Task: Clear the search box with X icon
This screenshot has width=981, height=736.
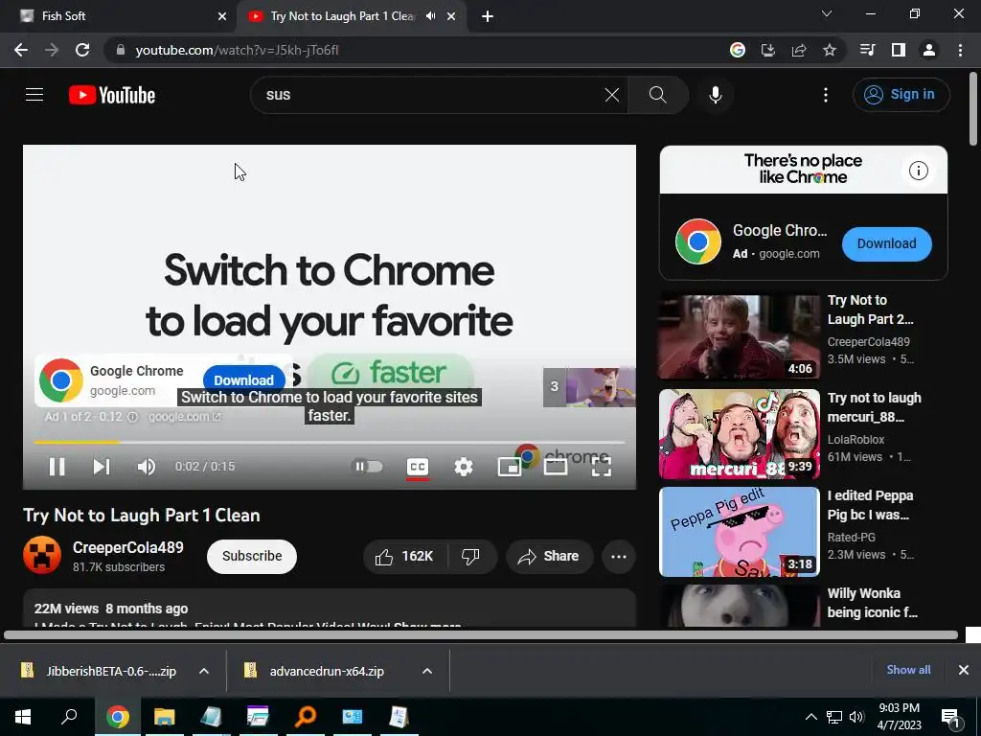Action: [x=612, y=95]
